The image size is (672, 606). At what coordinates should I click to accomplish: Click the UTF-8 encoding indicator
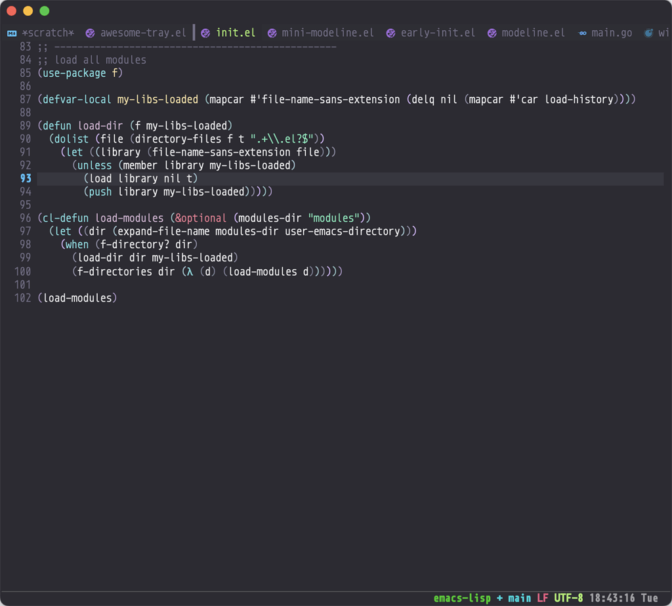point(567,598)
